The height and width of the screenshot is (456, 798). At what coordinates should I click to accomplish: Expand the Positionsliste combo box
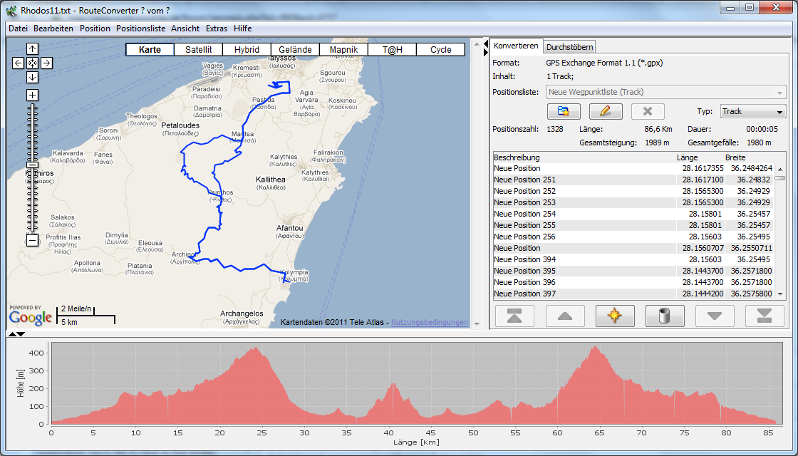(x=780, y=92)
